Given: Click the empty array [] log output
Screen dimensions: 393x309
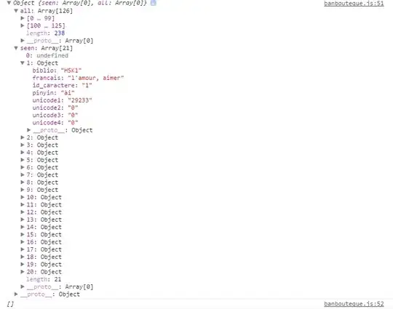Looking at the screenshot, I should 10,304.
